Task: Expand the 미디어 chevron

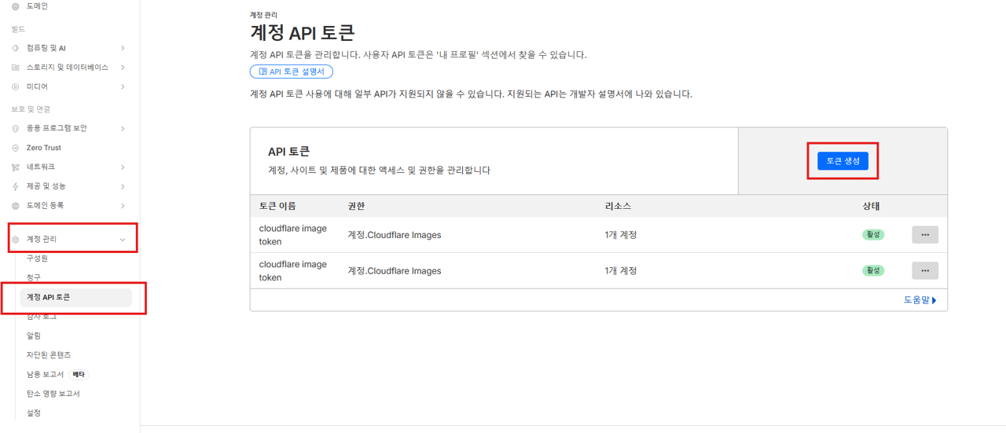Action: 123,86
